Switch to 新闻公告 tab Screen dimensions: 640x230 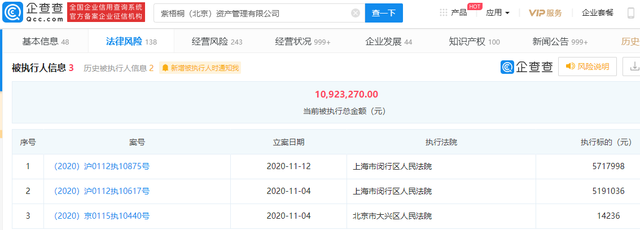(x=560, y=42)
